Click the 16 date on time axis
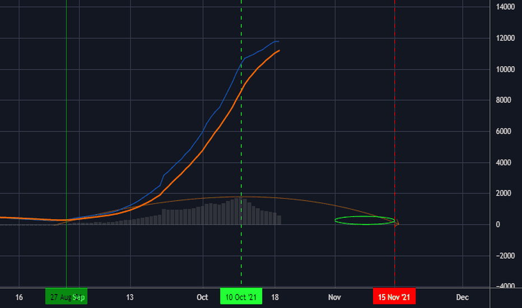This screenshot has height=308, width=522. tap(19, 297)
